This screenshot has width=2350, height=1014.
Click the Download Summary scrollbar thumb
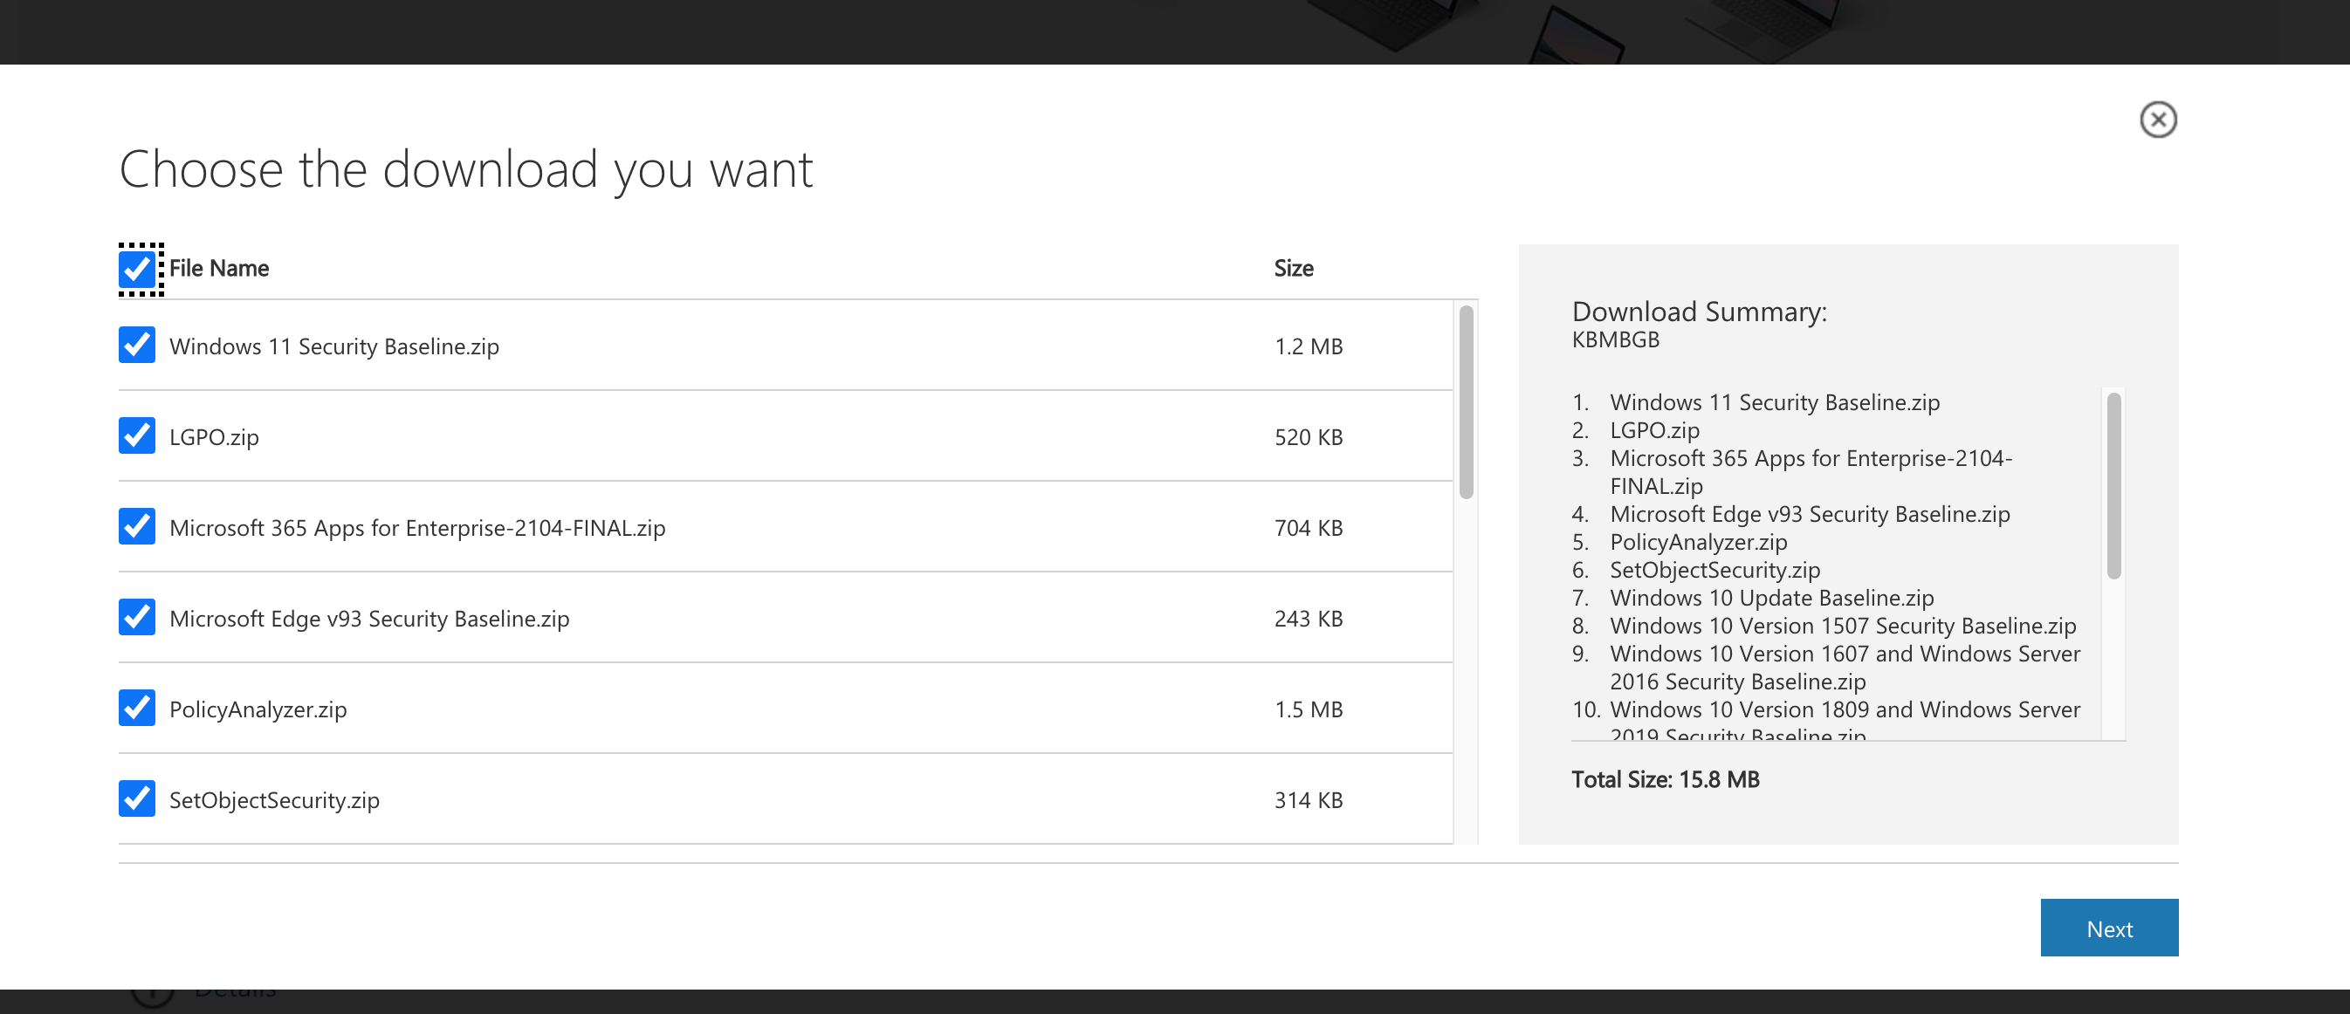click(2113, 486)
